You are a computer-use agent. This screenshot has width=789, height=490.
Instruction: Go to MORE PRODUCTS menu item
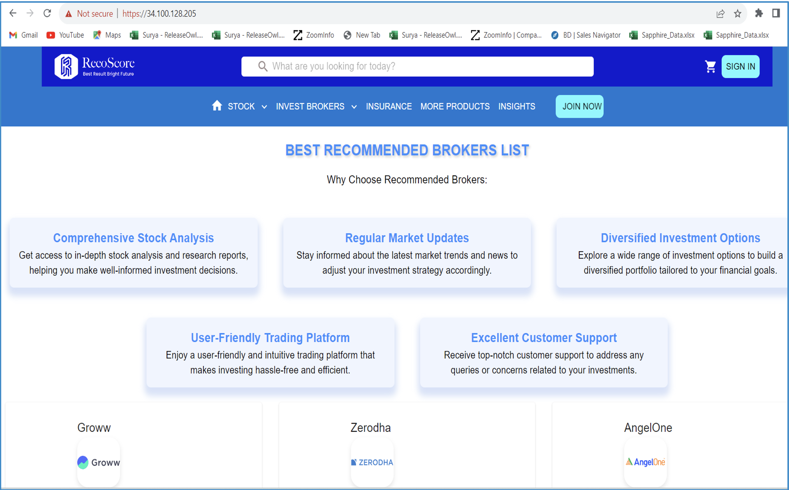[x=455, y=107]
